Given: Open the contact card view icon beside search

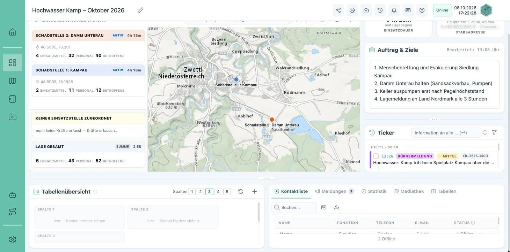Looking at the screenshot, I should coord(324,207).
